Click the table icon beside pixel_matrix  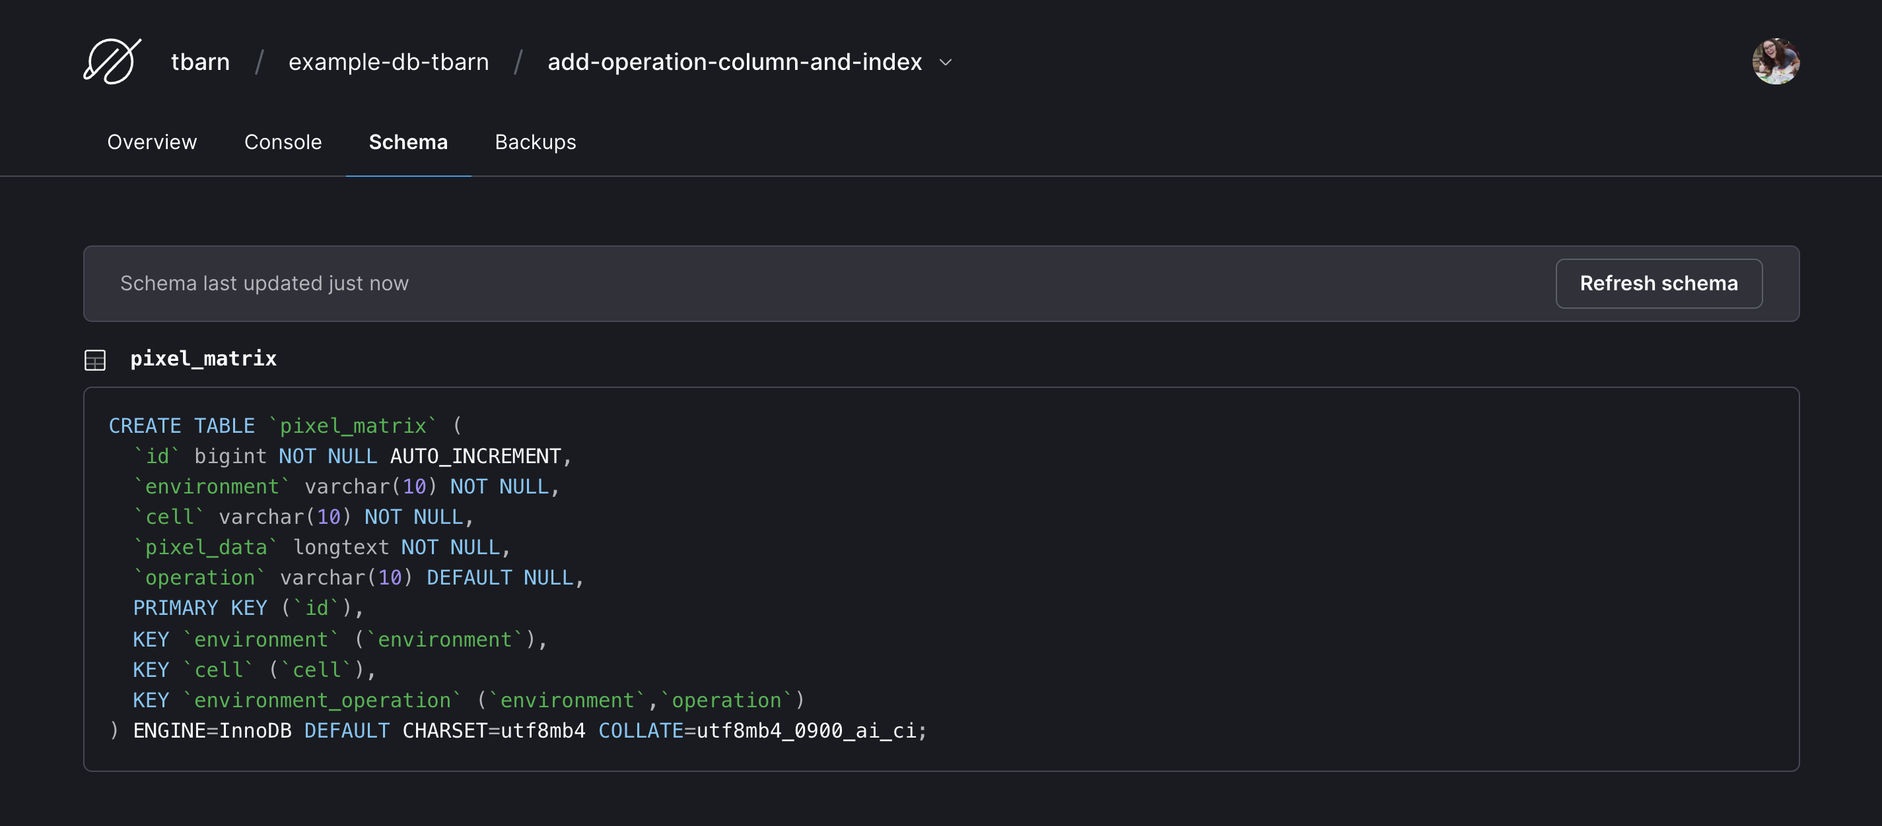click(95, 358)
